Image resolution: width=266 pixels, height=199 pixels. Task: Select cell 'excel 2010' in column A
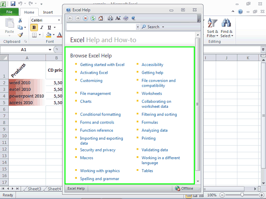click(27, 90)
